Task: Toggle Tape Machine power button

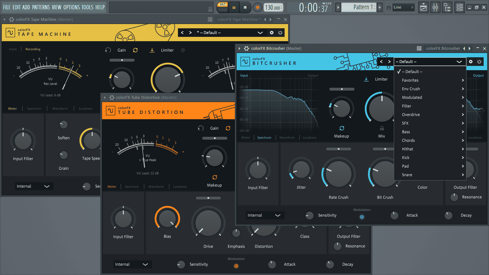Action: 280,33
